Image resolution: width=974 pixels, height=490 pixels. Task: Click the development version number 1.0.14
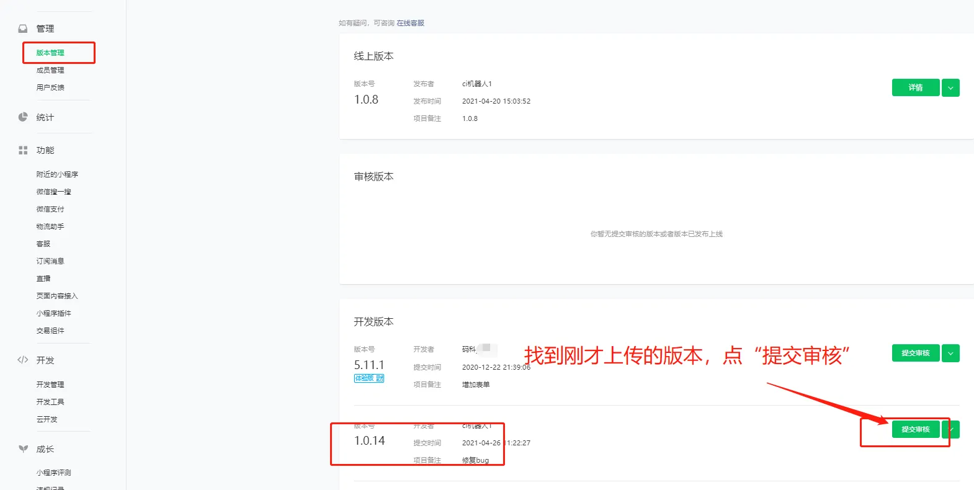[369, 440]
